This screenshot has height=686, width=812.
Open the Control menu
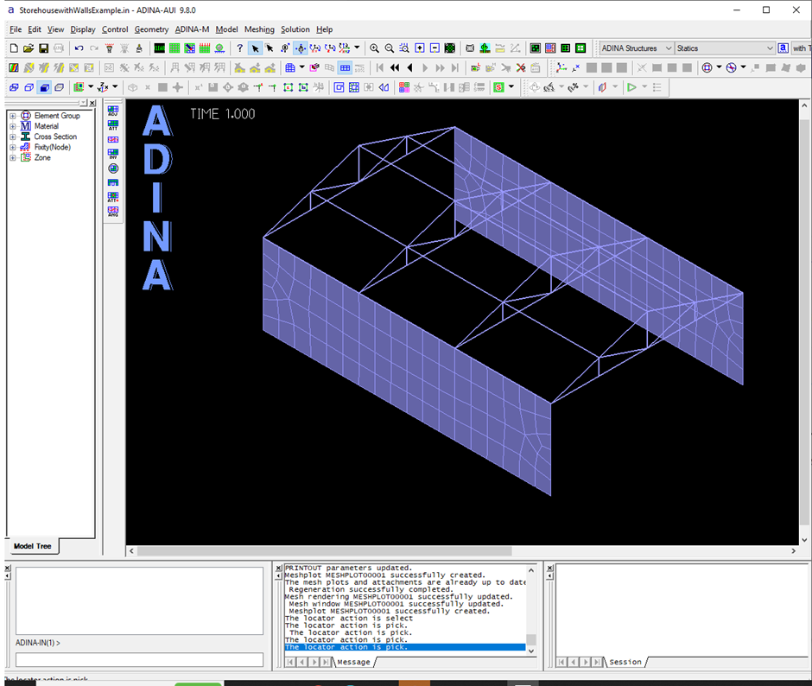tap(115, 29)
